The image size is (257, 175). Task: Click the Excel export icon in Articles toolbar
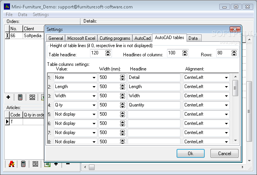47,164
